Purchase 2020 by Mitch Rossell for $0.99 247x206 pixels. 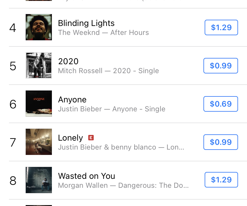tap(220, 66)
